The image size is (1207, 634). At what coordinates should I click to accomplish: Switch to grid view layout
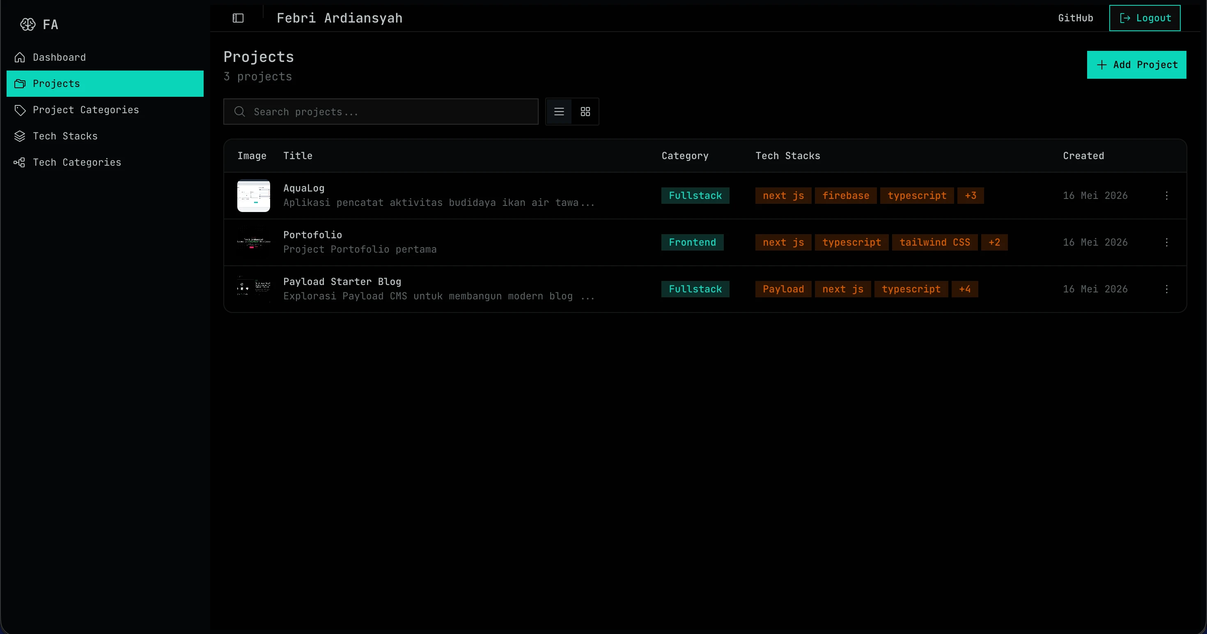[585, 112]
